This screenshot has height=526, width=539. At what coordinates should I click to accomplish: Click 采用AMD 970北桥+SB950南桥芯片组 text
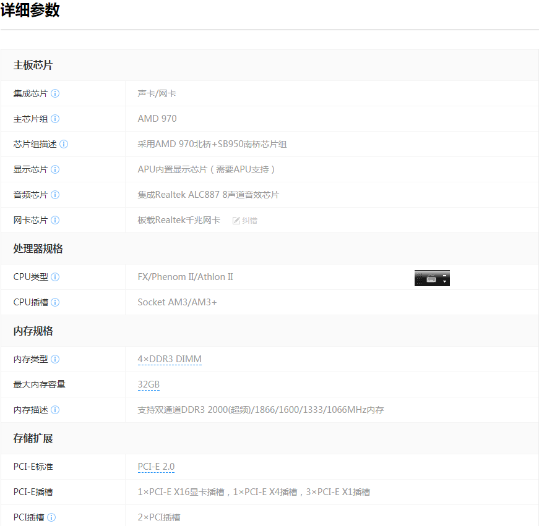[212, 144]
